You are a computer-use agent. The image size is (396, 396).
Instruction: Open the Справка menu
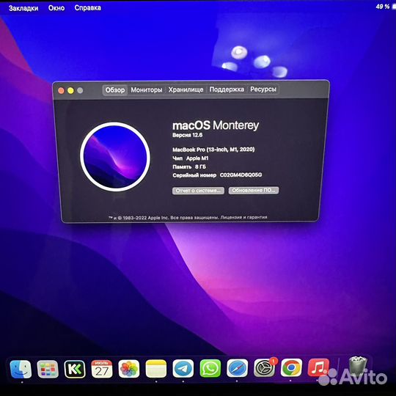[x=88, y=8]
